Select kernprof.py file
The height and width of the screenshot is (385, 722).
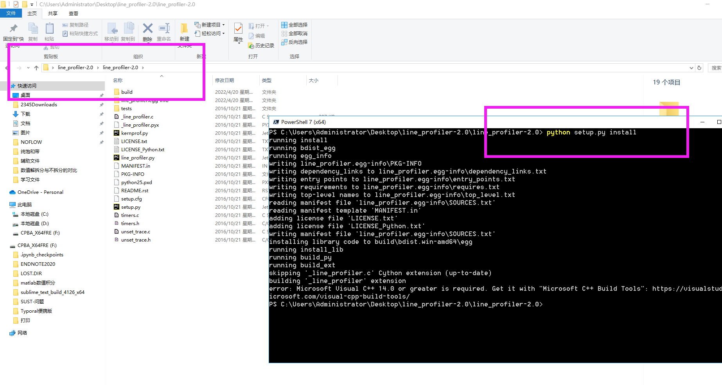(x=135, y=133)
